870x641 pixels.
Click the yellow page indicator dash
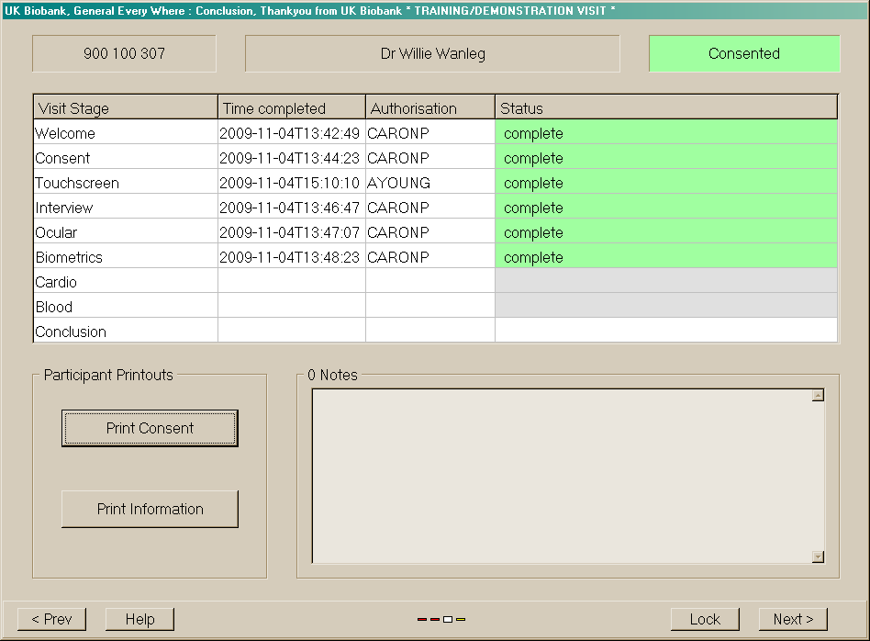pyautogui.click(x=461, y=620)
